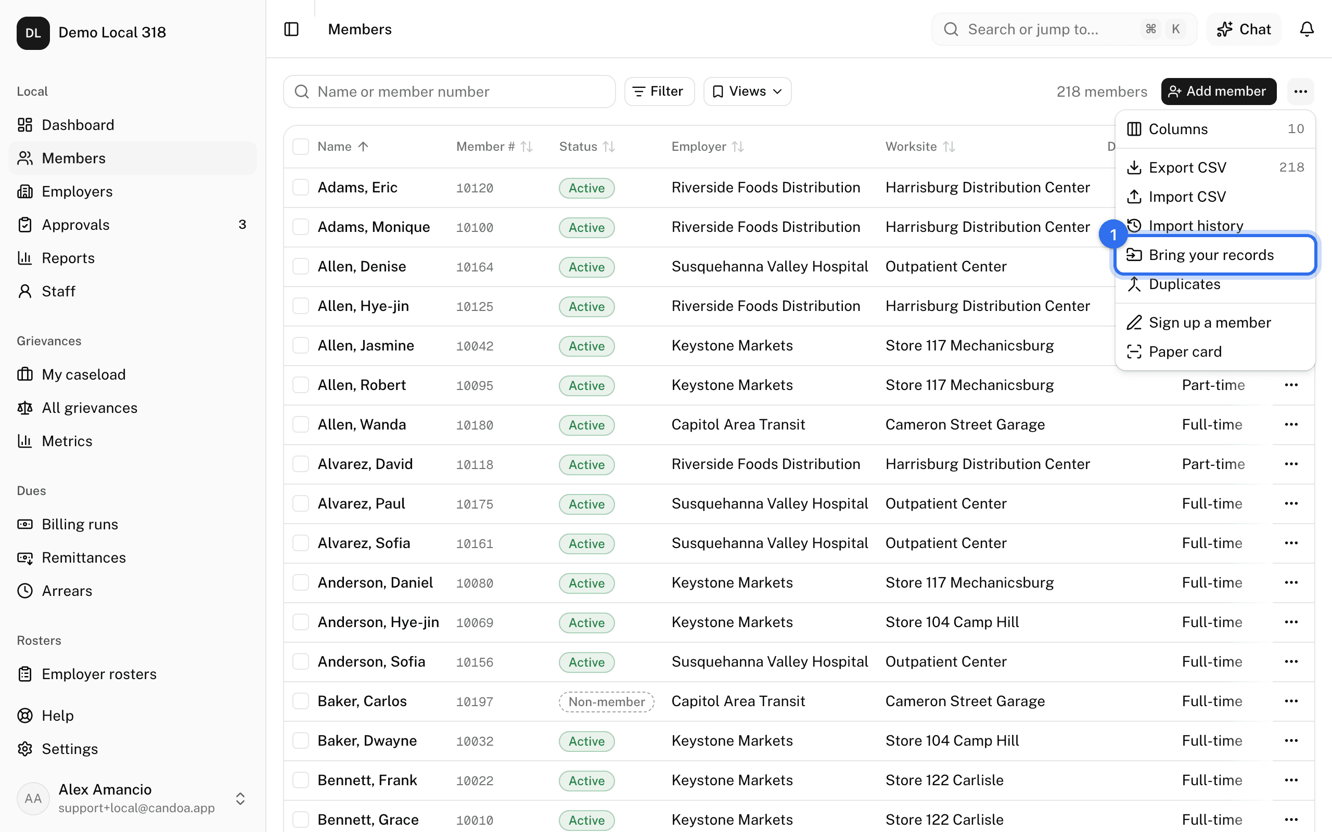
Task: Open Paper card from menu
Action: (x=1215, y=352)
